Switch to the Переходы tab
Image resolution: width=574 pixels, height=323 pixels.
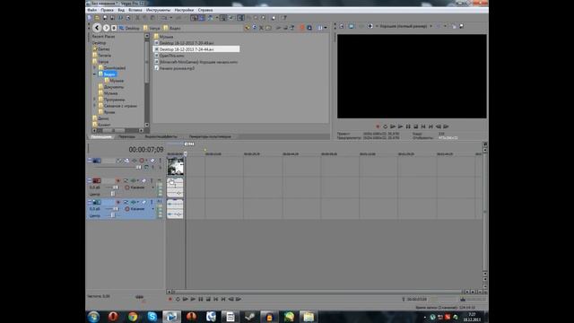tap(127, 136)
